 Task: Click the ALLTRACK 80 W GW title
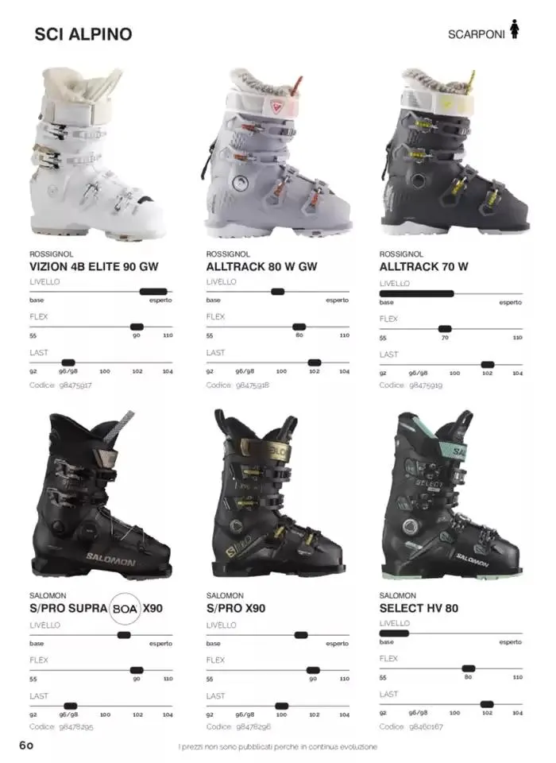click(x=261, y=267)
